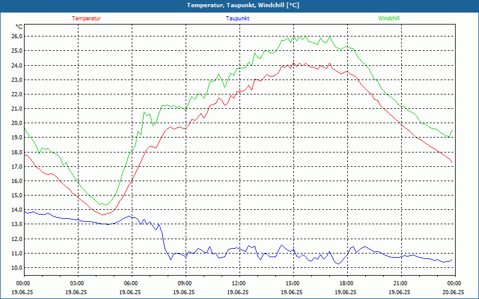This screenshot has width=479, height=299.
Task: Click the '20.06.25' date label
Action: [x=454, y=292]
